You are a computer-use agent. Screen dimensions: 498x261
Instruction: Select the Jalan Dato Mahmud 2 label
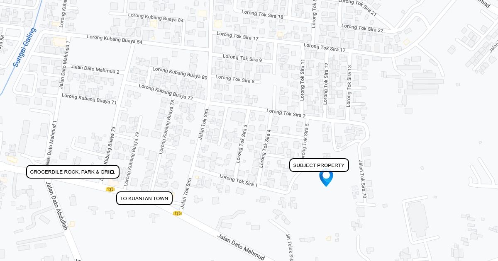pyautogui.click(x=95, y=69)
